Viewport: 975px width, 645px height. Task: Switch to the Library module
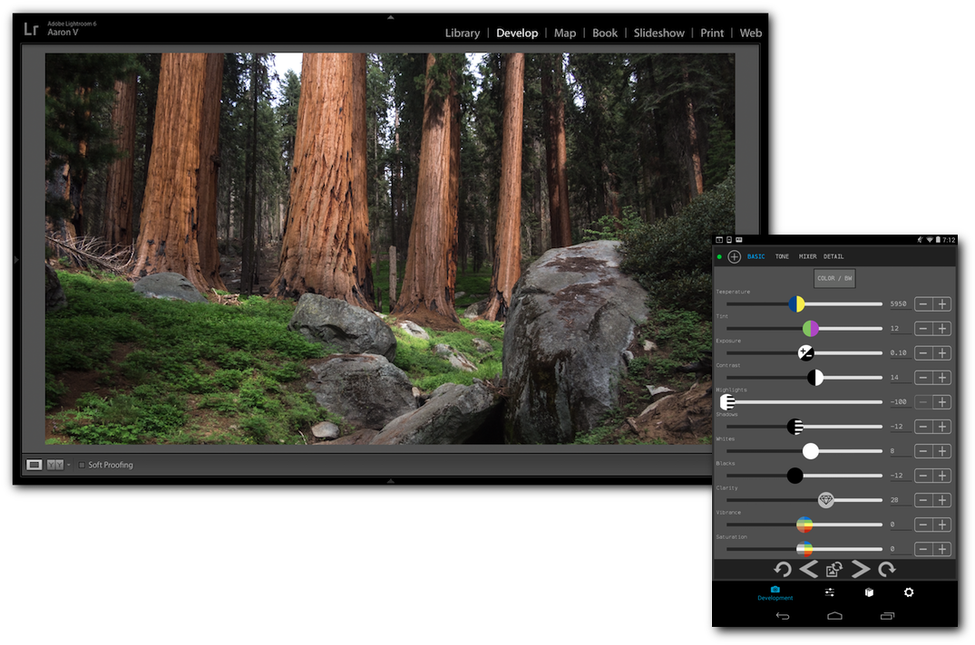(462, 33)
